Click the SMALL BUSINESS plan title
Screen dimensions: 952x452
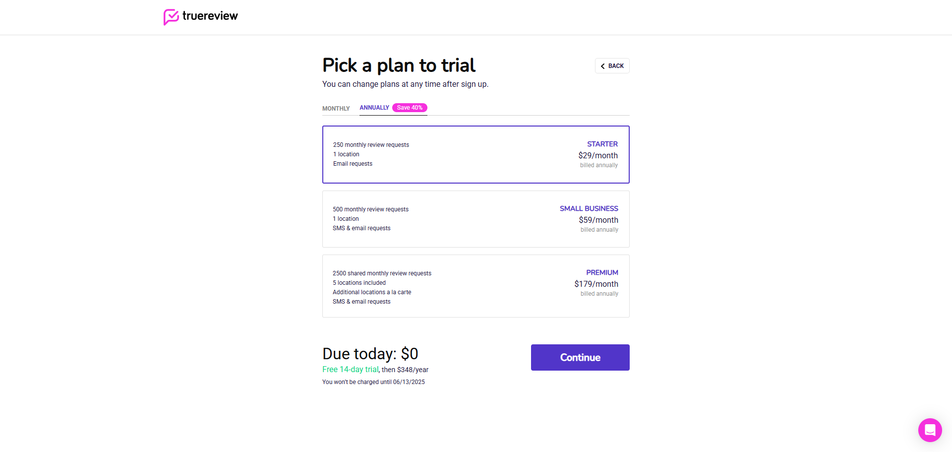coord(589,208)
